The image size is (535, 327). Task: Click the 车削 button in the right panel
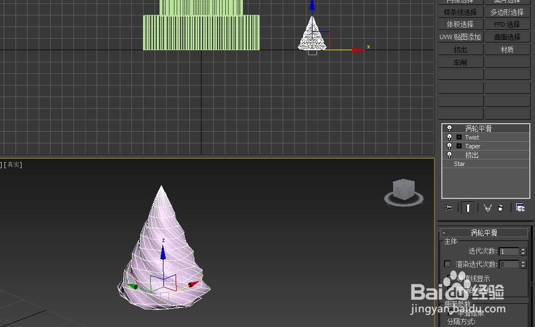click(460, 61)
